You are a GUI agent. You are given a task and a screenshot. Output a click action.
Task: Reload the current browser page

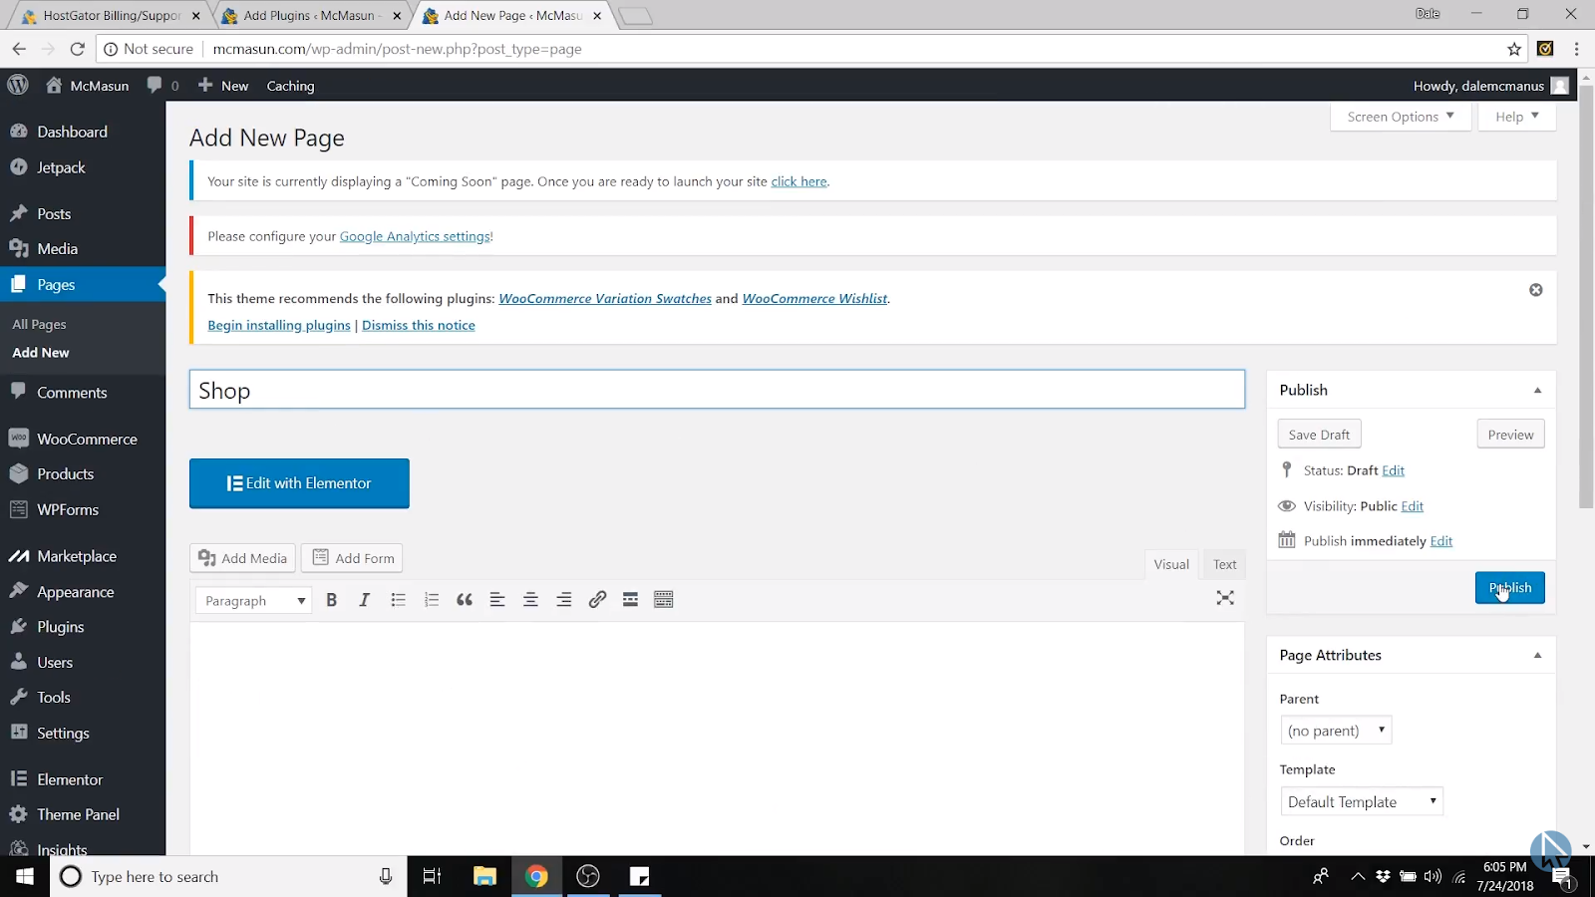coord(77,49)
